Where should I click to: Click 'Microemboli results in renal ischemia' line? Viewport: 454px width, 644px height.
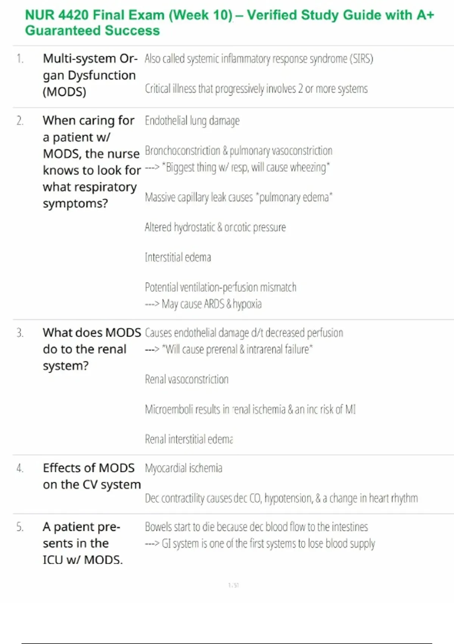pos(250,409)
